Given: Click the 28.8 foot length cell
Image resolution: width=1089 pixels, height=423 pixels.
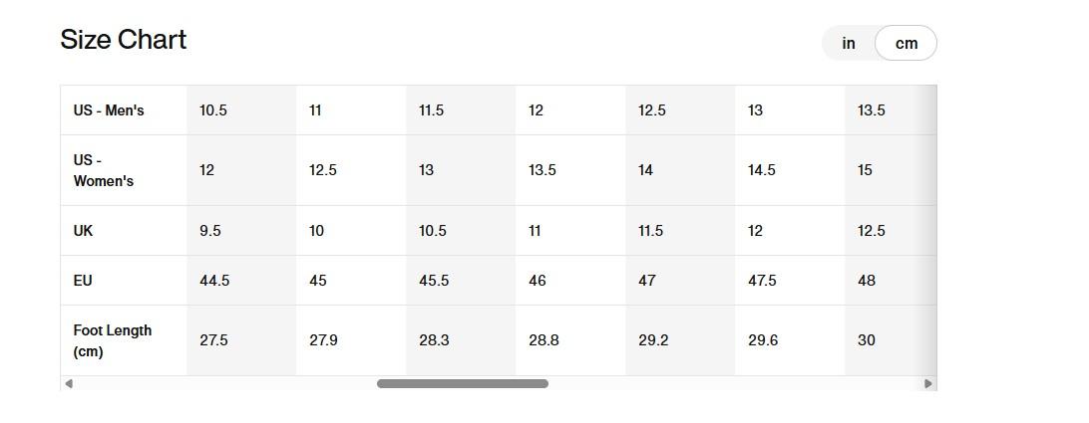Looking at the screenshot, I should coord(544,340).
